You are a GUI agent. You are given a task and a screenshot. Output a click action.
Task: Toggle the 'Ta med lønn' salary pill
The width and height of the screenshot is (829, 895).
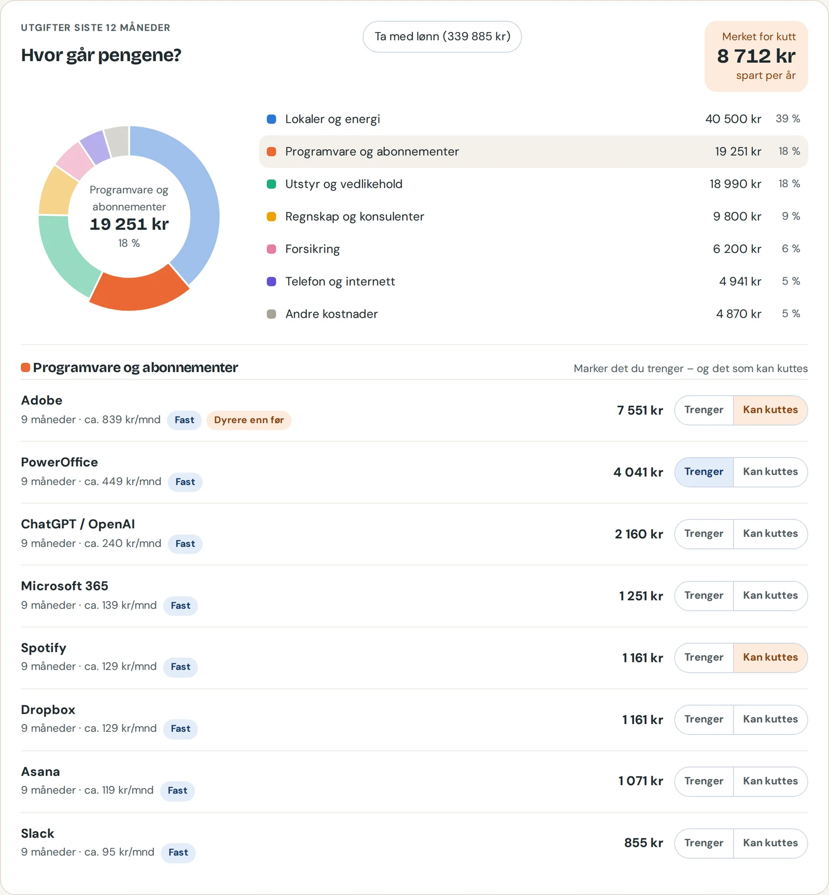(x=442, y=37)
